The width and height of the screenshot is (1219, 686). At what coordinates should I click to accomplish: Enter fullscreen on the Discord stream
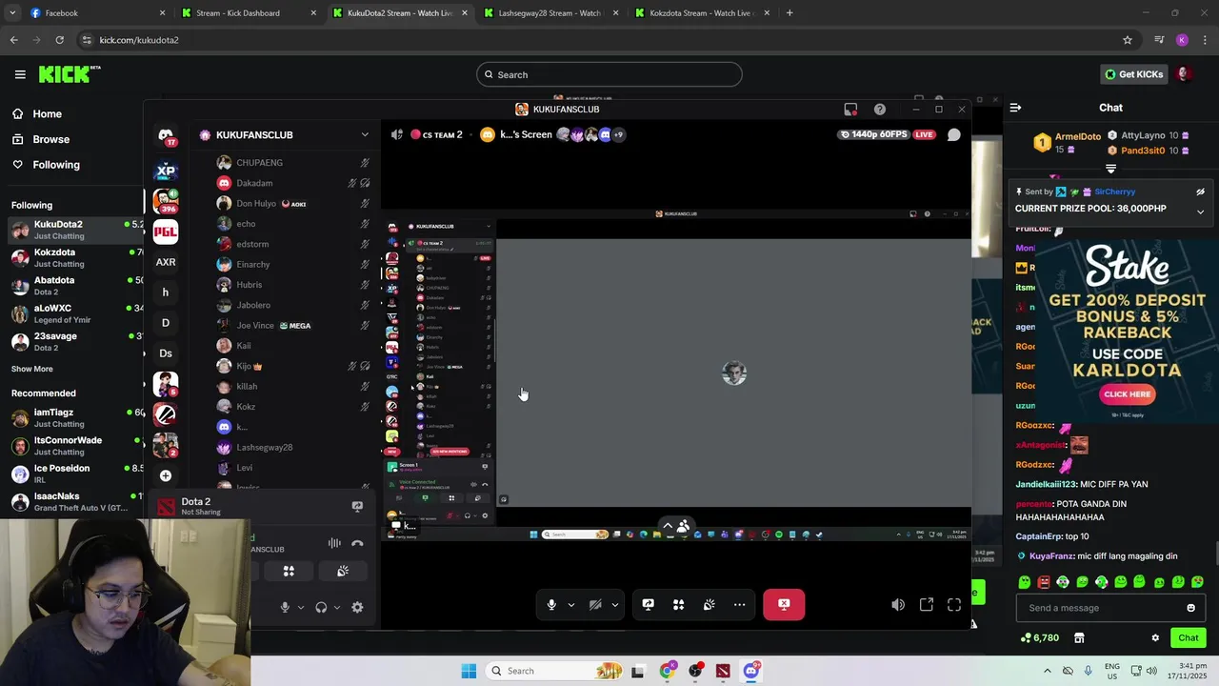[x=954, y=604]
